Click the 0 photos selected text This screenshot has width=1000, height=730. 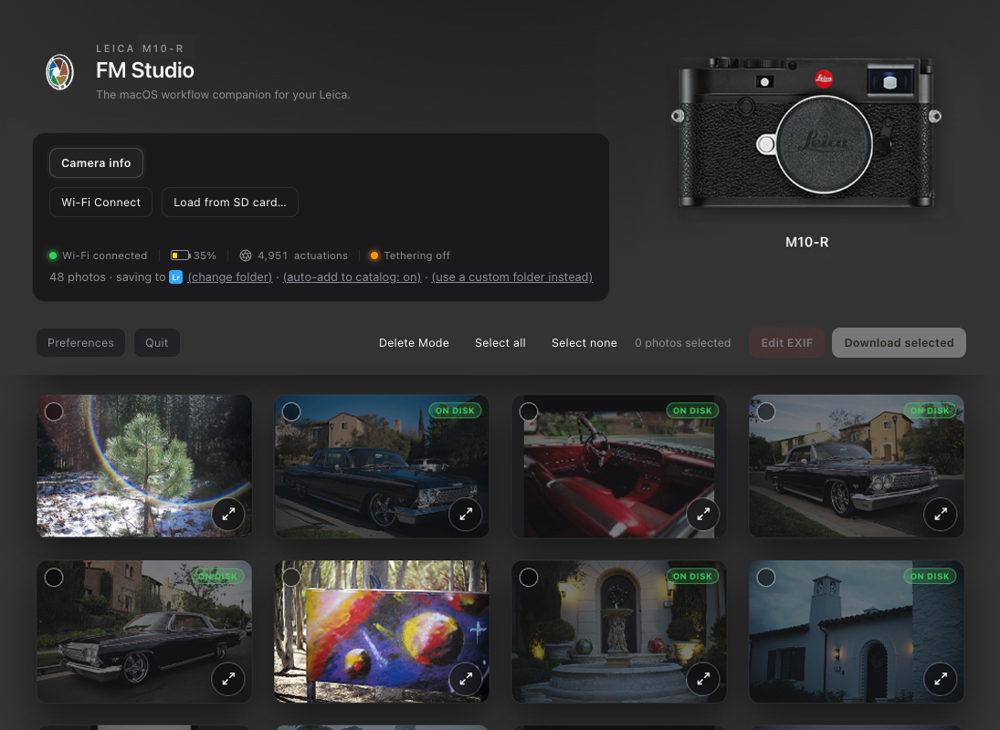pos(682,343)
